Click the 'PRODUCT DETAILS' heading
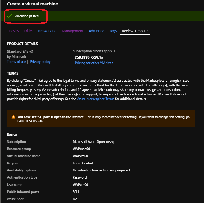Screen dimensions: 204x203 [22, 44]
